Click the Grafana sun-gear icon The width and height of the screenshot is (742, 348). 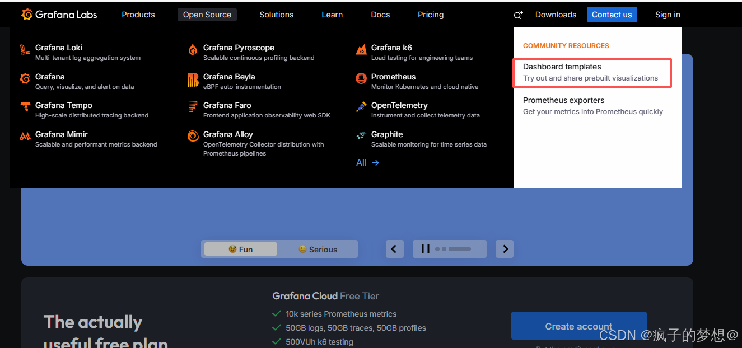[25, 78]
